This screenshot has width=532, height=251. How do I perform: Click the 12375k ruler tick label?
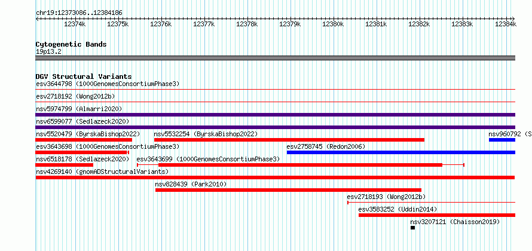tap(118, 24)
